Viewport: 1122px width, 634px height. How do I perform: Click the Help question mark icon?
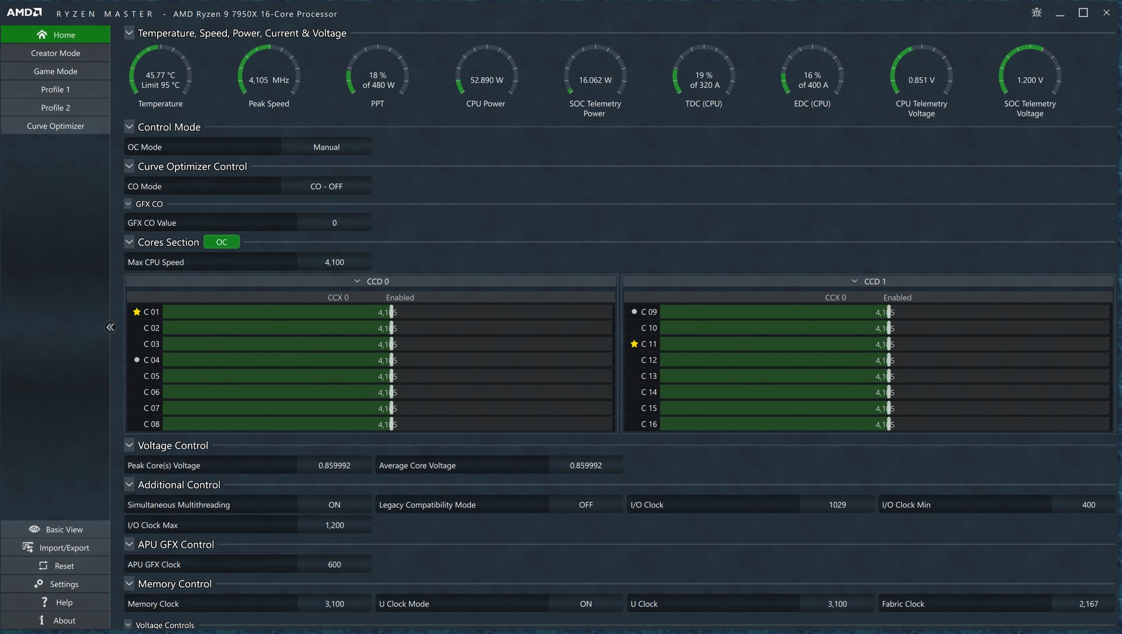44,602
